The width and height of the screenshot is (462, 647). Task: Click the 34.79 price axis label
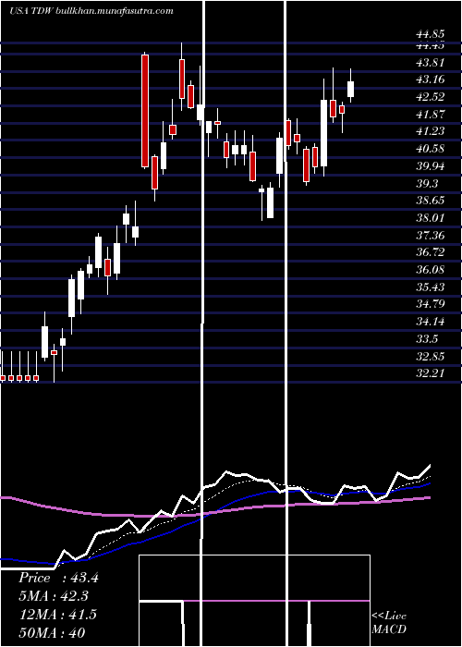tap(431, 304)
